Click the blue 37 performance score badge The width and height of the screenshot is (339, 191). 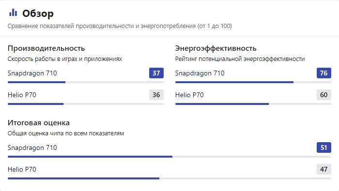tap(156, 73)
